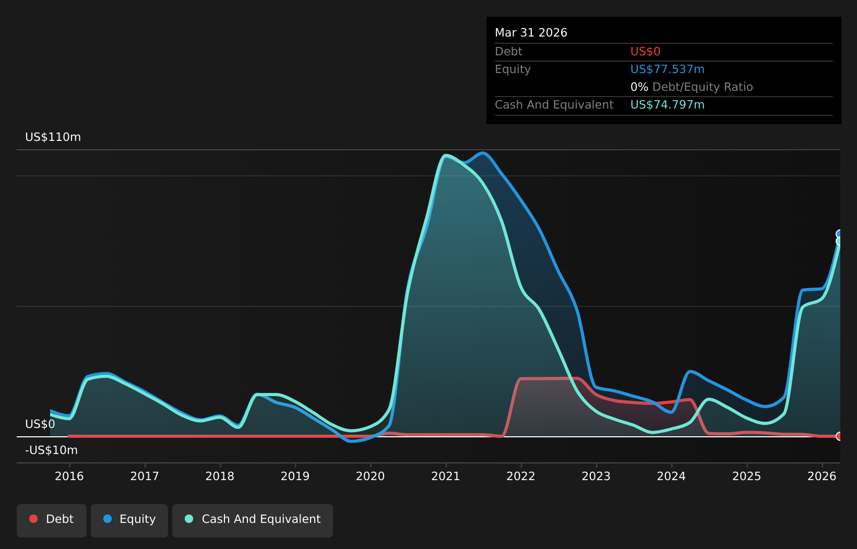Image resolution: width=857 pixels, height=549 pixels.
Task: Click the Equity row label in tooltip
Action: 513,69
